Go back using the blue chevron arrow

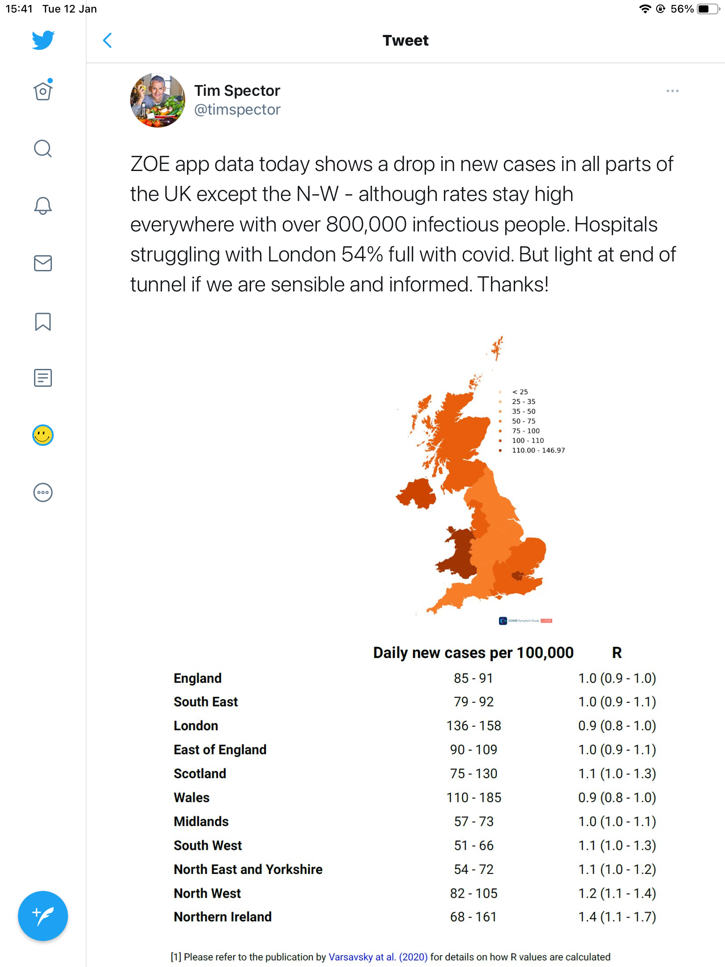pyautogui.click(x=107, y=40)
